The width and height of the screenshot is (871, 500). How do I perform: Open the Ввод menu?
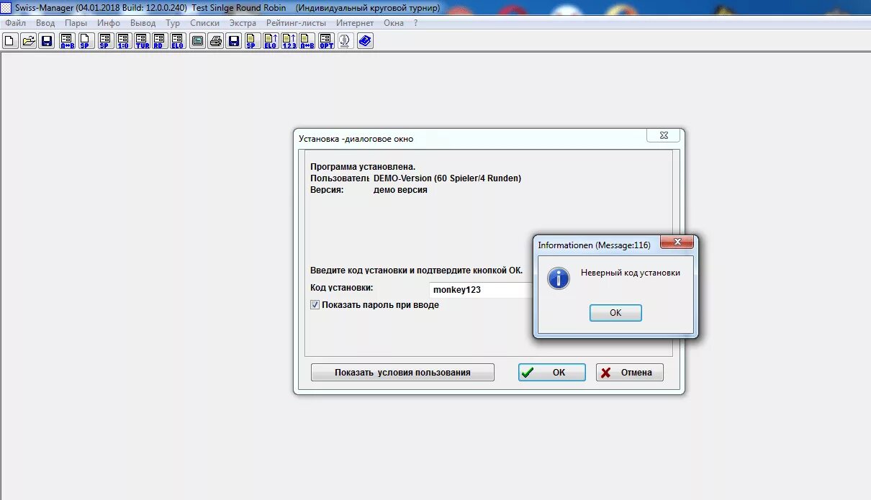pos(45,23)
